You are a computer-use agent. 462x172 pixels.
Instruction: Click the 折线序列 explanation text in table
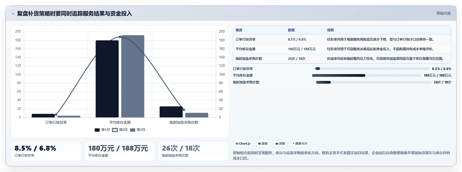click(386, 59)
